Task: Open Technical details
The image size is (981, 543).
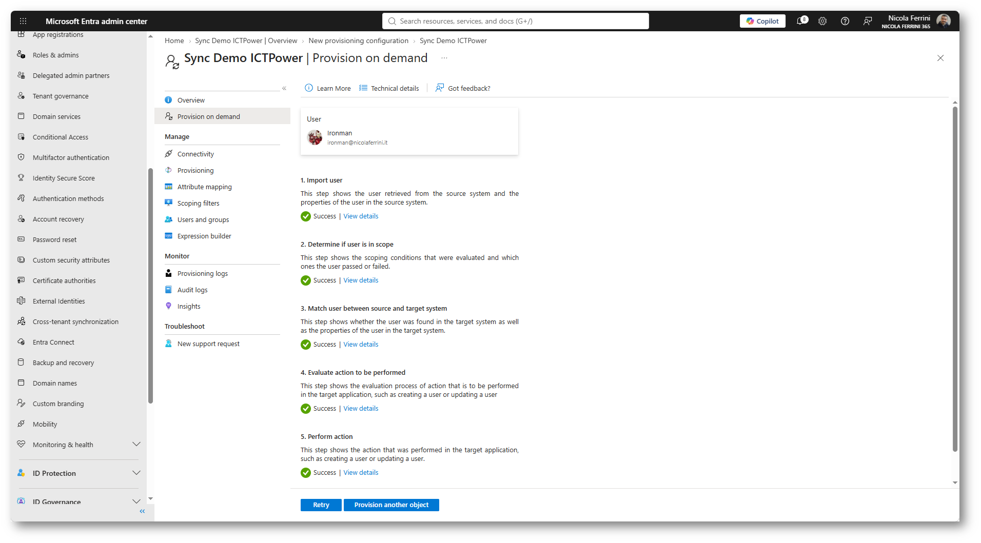Action: [389, 88]
